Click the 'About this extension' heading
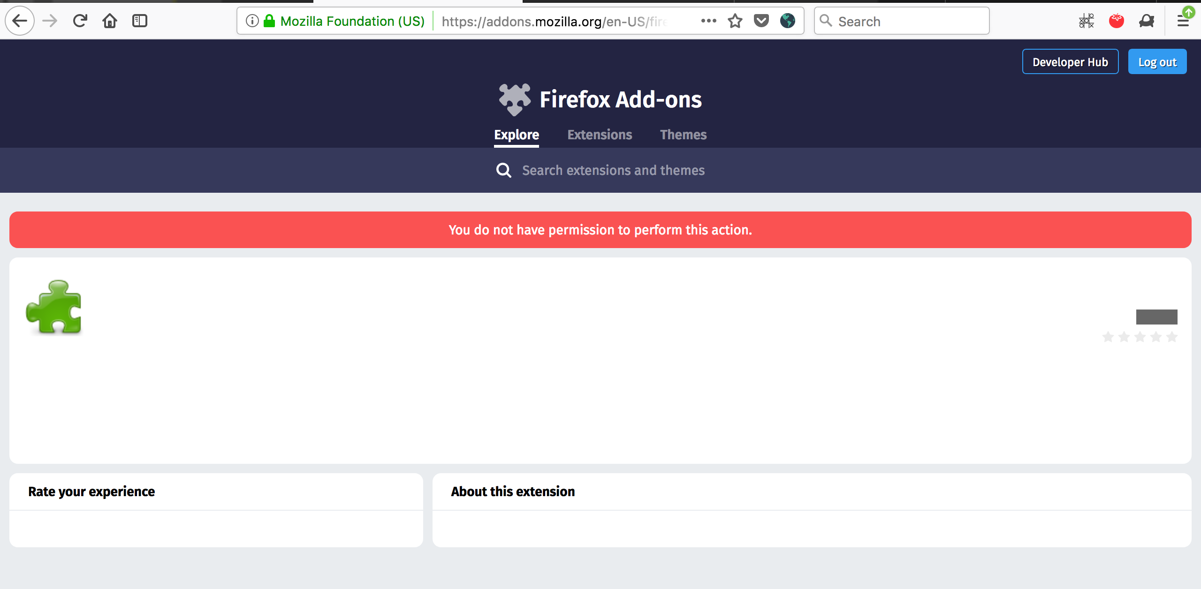Screen dimensions: 1201x589 [x=513, y=491]
